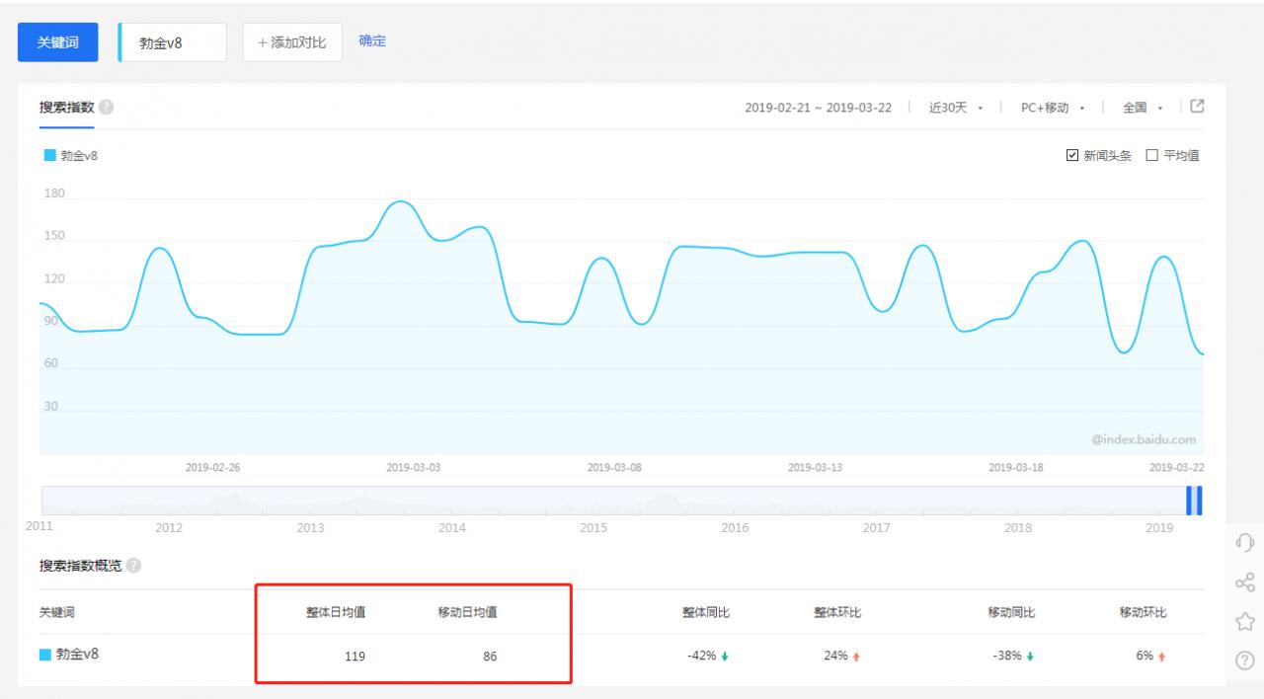Click the green down arrow beside -42%
Viewport: 1264px width, 699px height.
coord(725,657)
